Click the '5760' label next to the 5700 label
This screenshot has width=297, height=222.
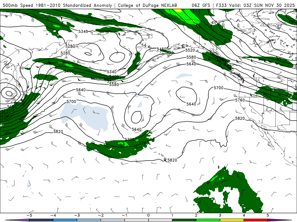point(144,143)
